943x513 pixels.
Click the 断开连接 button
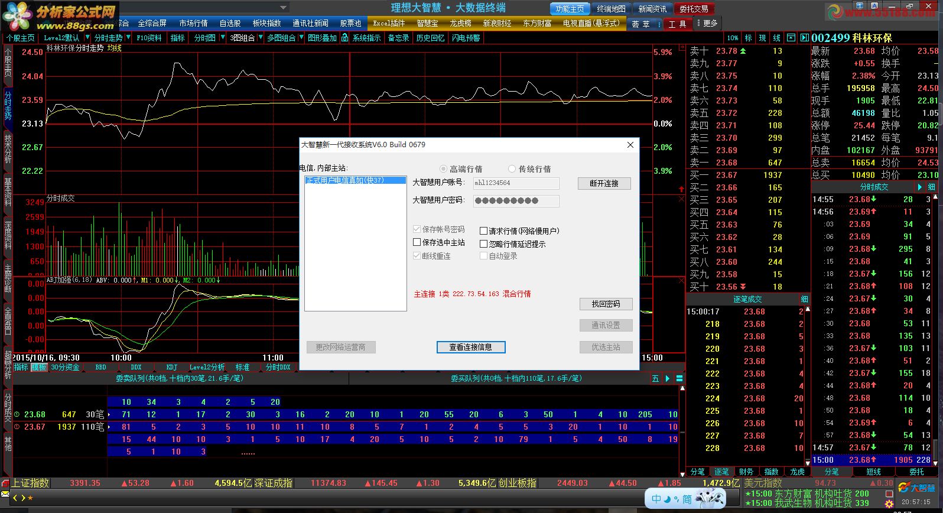(604, 183)
